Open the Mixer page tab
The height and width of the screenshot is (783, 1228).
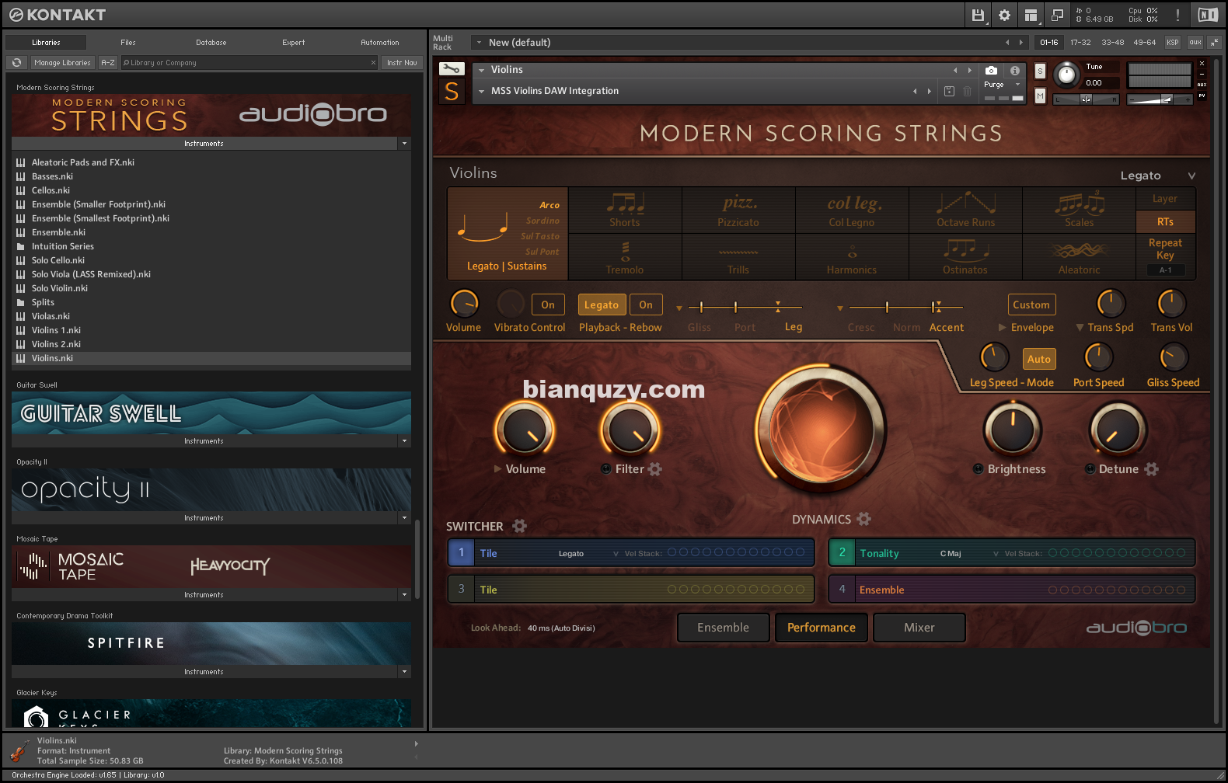point(919,628)
